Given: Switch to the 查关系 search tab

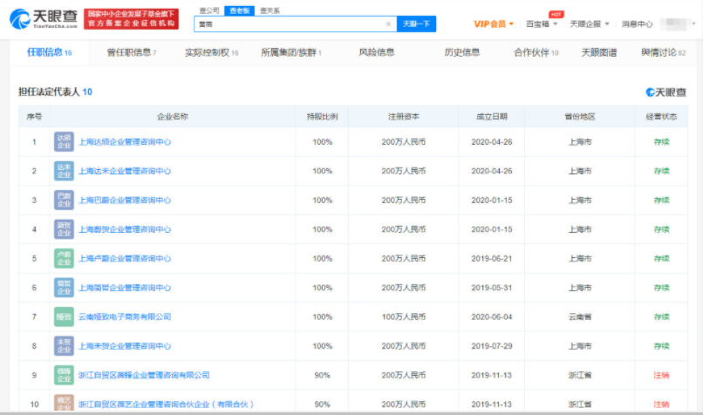Looking at the screenshot, I should pos(270,10).
